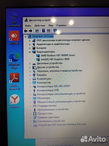
Task: Click the show/hide console tree icon
Action: point(37,31)
